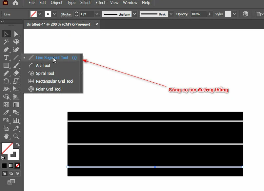Click the Opacity label link
Viewport: 264px width, 191px height.
182,14
